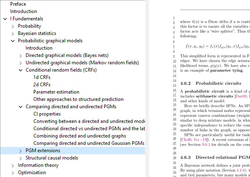Select the I Fundamentals bookmark
Viewport: 250px width, 177px height.
[26, 19]
